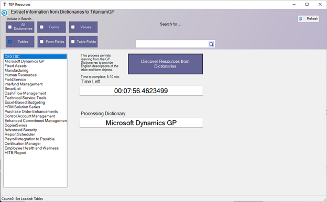
Task: Select Microsoft Dynamics GP in list
Action: pos(35,61)
